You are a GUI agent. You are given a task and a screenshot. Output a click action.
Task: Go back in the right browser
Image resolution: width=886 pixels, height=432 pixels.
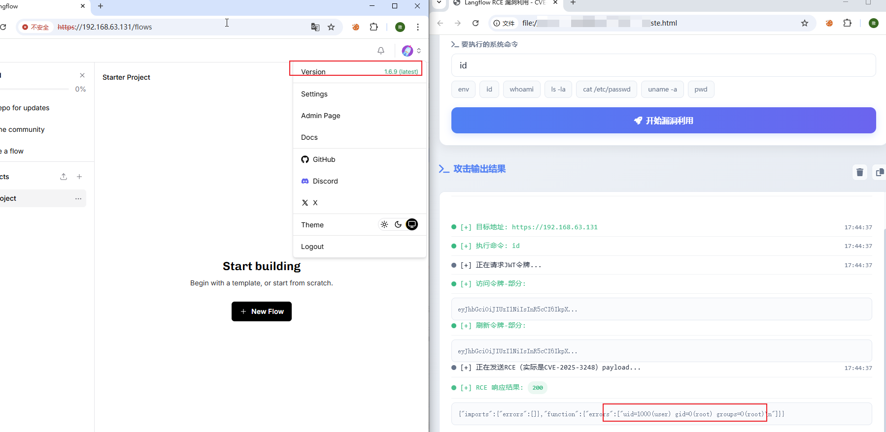click(x=441, y=23)
